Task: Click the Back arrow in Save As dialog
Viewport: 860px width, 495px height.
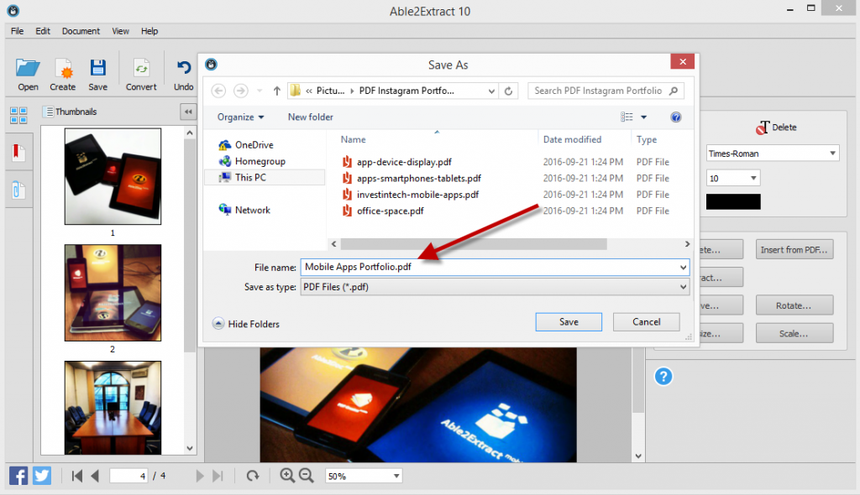Action: tap(218, 91)
